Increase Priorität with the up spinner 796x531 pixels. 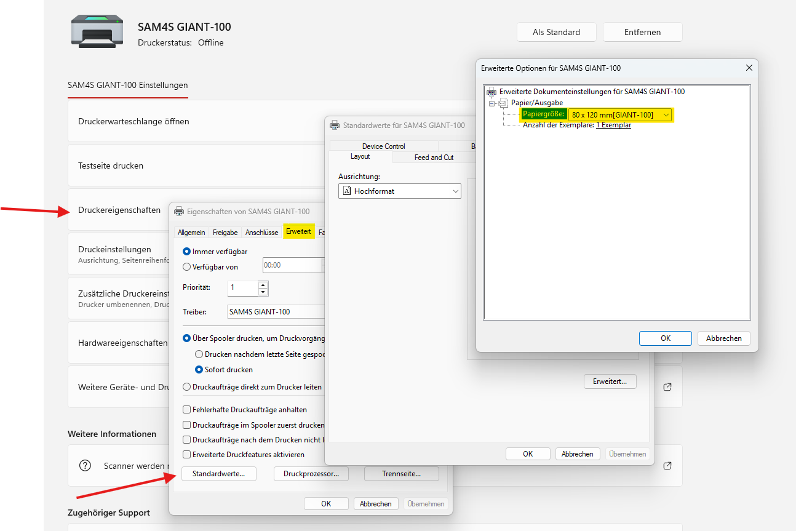point(263,285)
